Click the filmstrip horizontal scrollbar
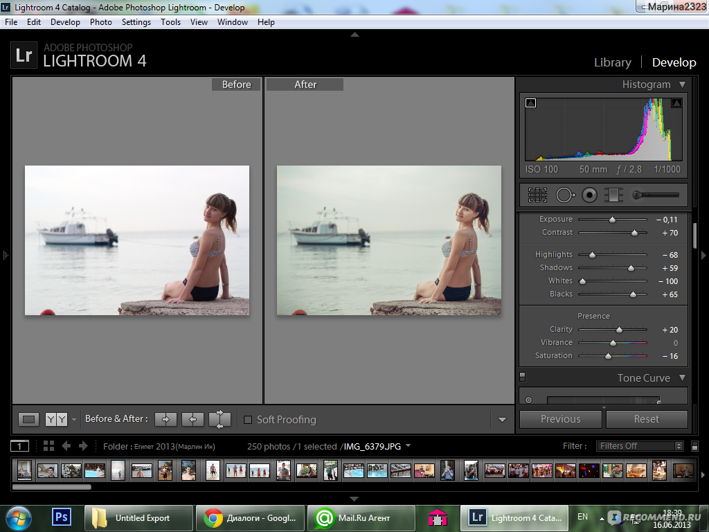The image size is (709, 532). pyautogui.click(x=51, y=487)
